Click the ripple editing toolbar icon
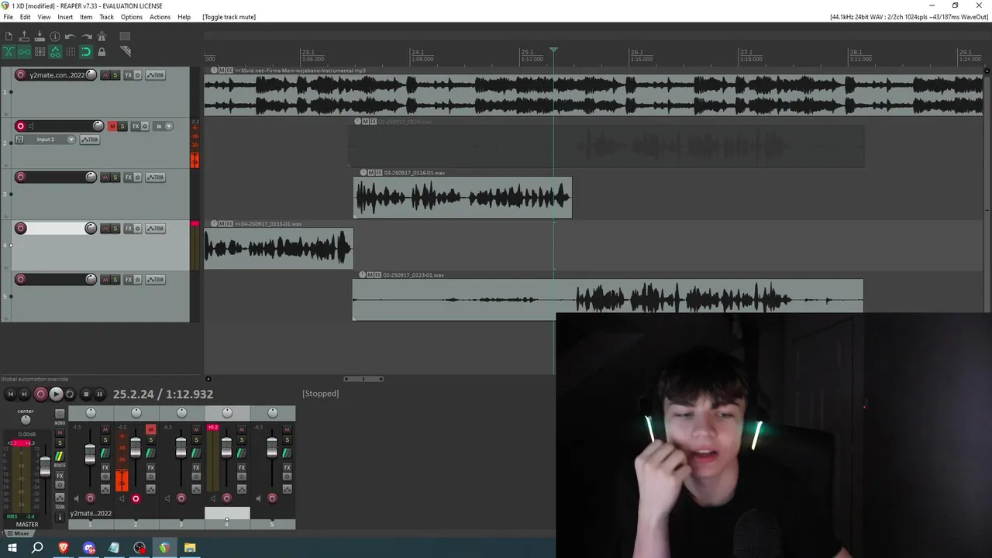 pos(40,52)
